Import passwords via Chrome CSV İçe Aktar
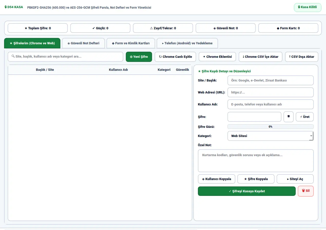The image size is (326, 230). (260, 57)
